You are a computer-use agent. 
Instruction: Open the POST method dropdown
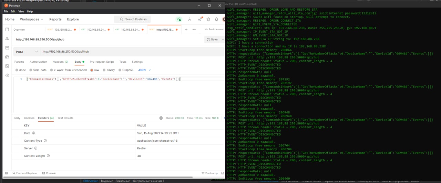pos(27,52)
